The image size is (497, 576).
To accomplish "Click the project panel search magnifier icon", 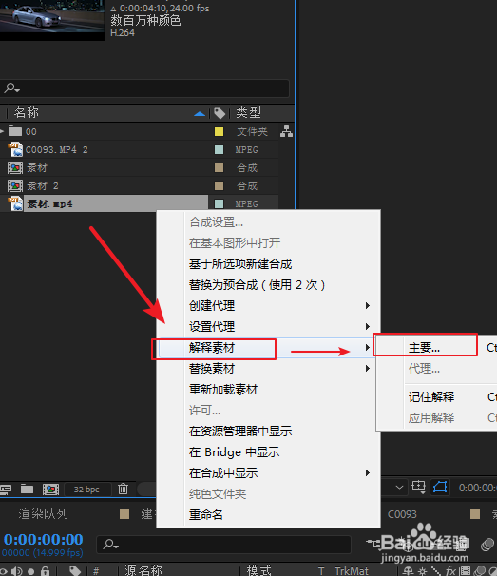I will click(x=11, y=88).
